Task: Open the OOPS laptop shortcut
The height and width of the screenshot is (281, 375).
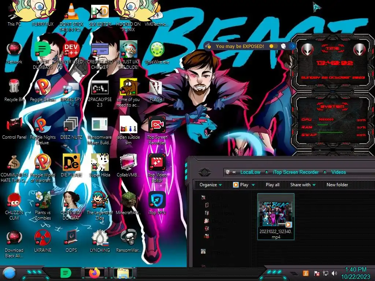Action: 71,241
